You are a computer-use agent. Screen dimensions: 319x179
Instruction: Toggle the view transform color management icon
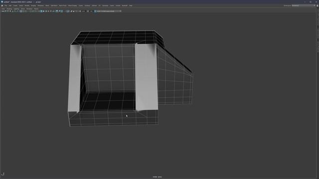tap(95, 11)
